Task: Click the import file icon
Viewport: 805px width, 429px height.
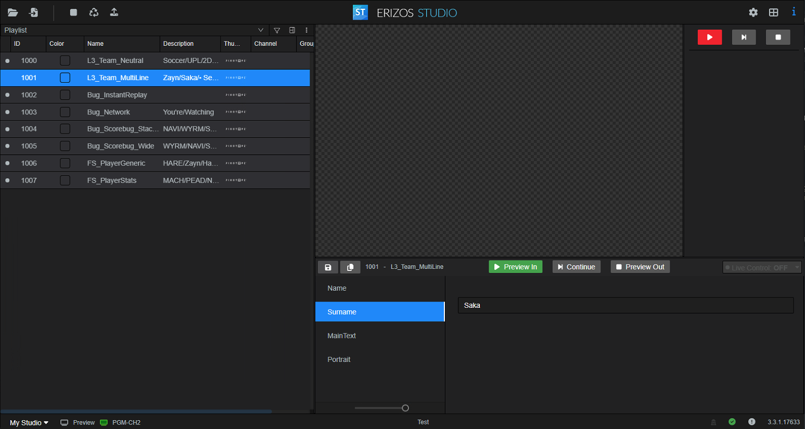Action: tap(34, 12)
